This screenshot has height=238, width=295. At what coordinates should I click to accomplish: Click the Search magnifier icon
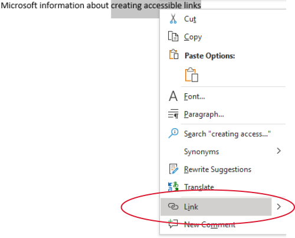(x=173, y=133)
